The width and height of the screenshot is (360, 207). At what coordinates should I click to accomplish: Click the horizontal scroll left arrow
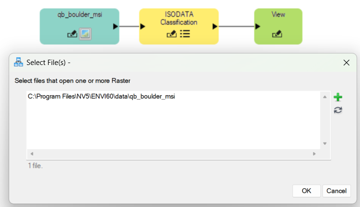pos(32,154)
